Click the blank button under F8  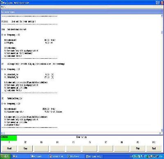pyautogui.click(x=122, y=148)
